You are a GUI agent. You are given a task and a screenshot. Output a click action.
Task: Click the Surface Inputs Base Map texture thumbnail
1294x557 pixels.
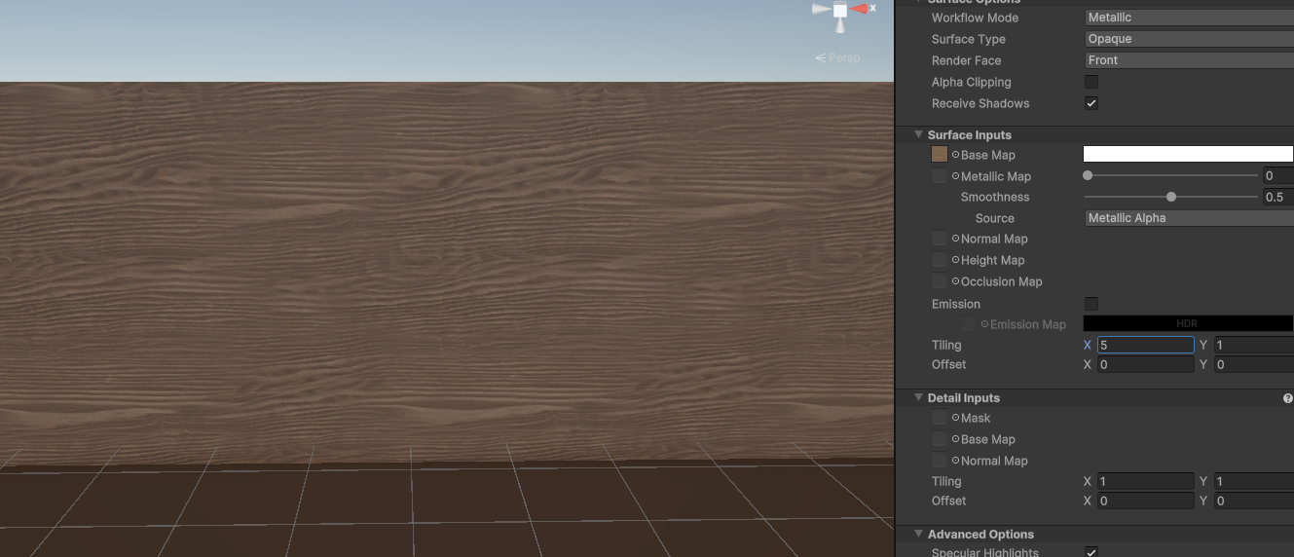pos(940,155)
